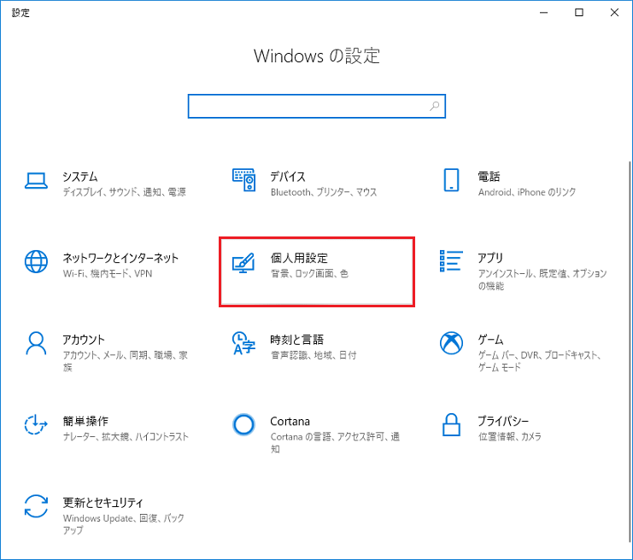
Task: Click description ナレーター、拡大鏡、ハイコントラスト
Action: tap(126, 436)
